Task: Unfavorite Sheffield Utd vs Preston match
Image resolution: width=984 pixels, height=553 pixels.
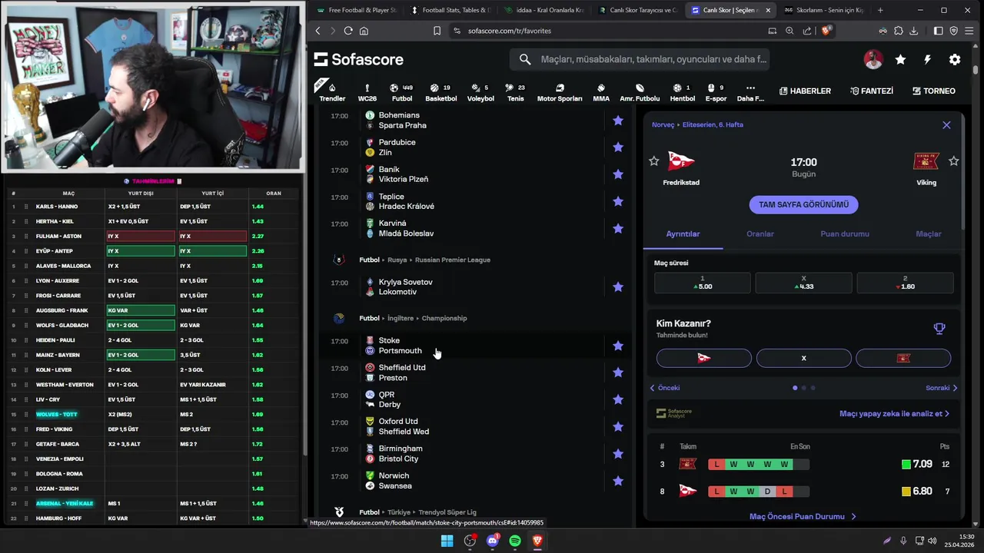Action: click(x=618, y=373)
